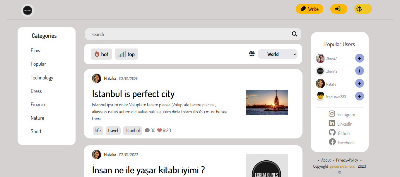This screenshot has width=400, height=177.
Task: Open the post 'Istanbul is perfect city'
Action: click(x=133, y=94)
